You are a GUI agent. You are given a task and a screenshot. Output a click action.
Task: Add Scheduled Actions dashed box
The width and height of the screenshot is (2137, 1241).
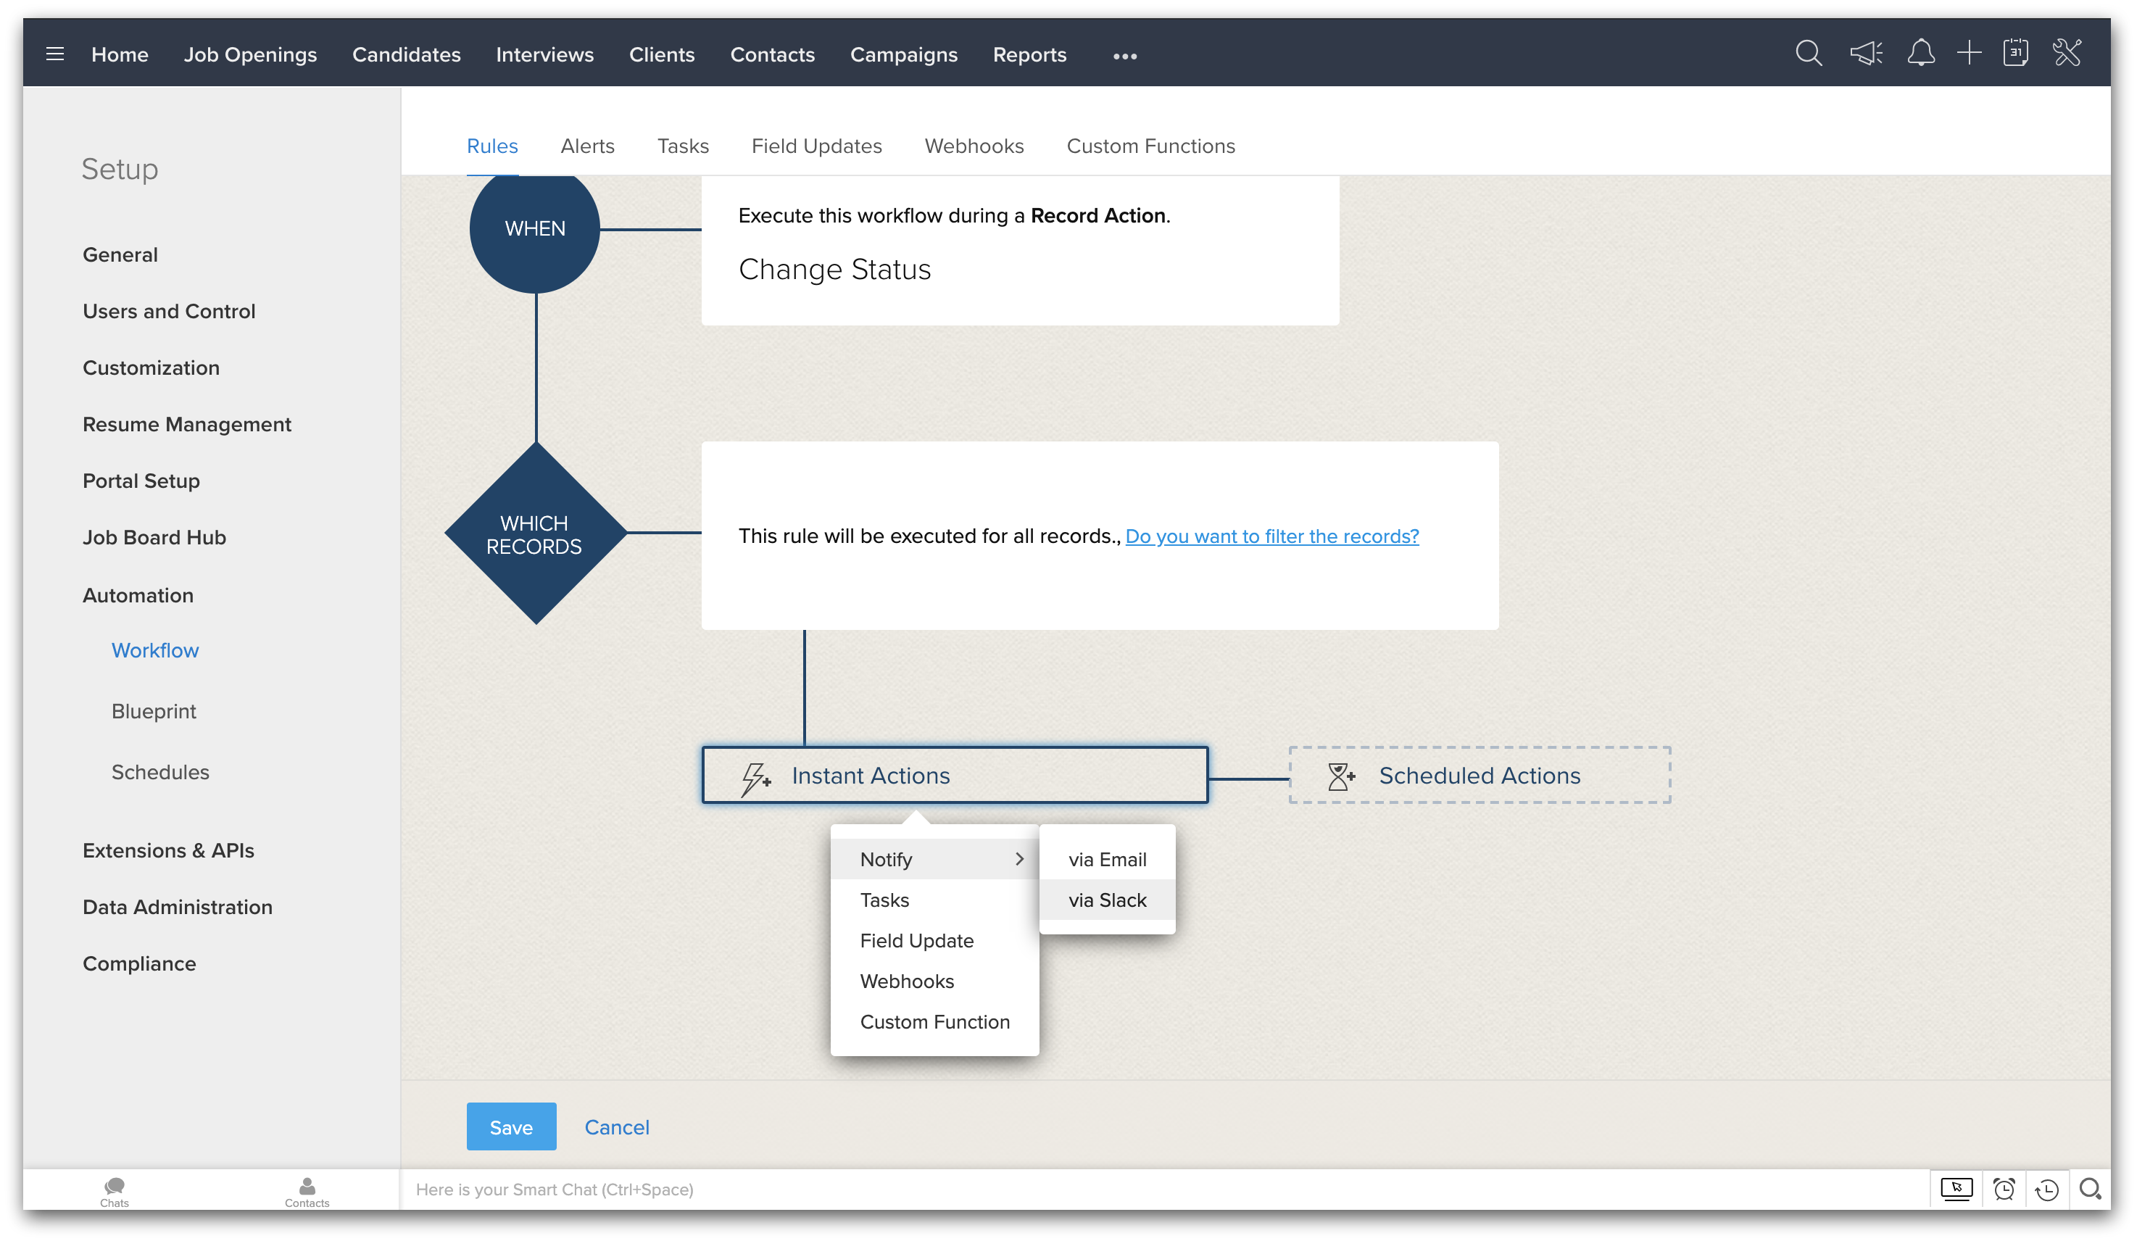coord(1479,776)
